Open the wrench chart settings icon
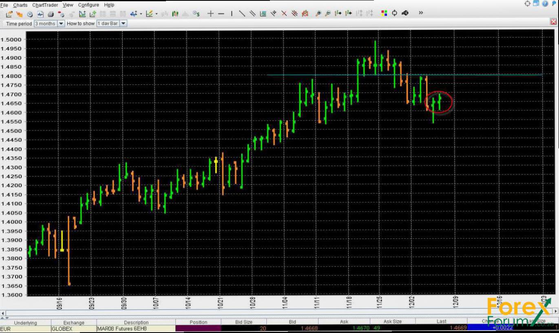The width and height of the screenshot is (559, 333). tap(405, 13)
